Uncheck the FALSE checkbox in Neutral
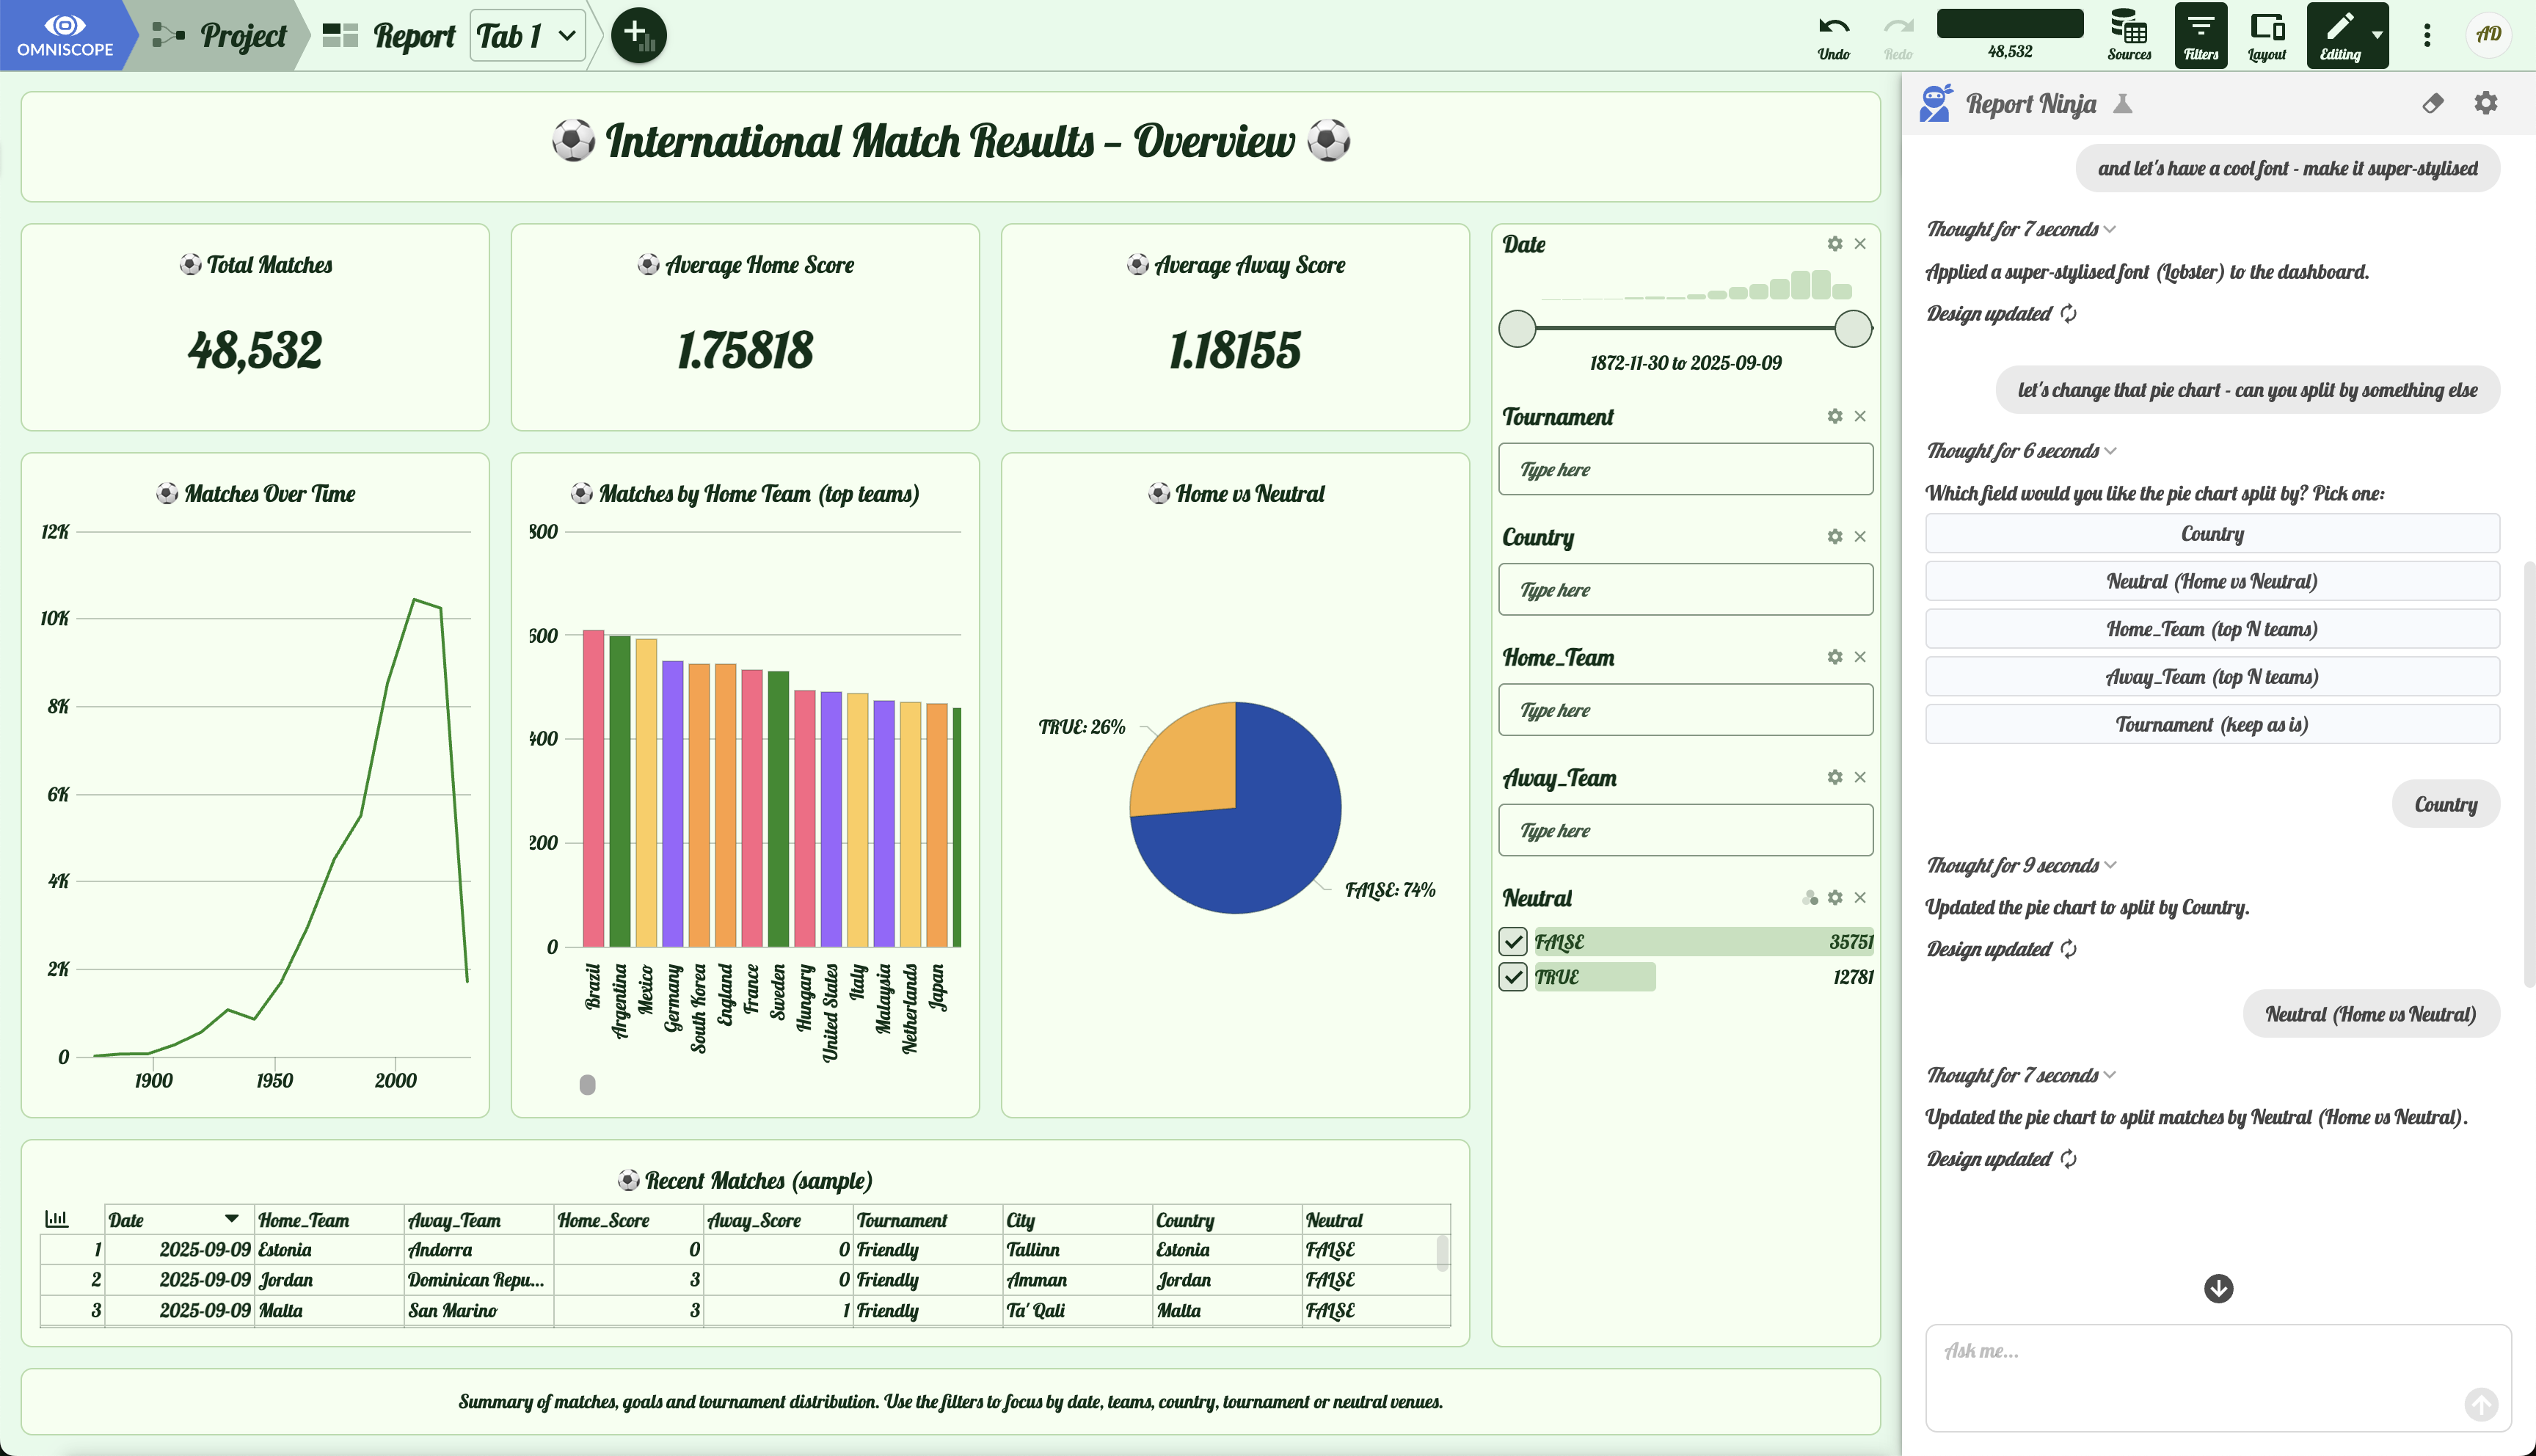Viewport: 2536px width, 1456px height. click(x=1512, y=942)
